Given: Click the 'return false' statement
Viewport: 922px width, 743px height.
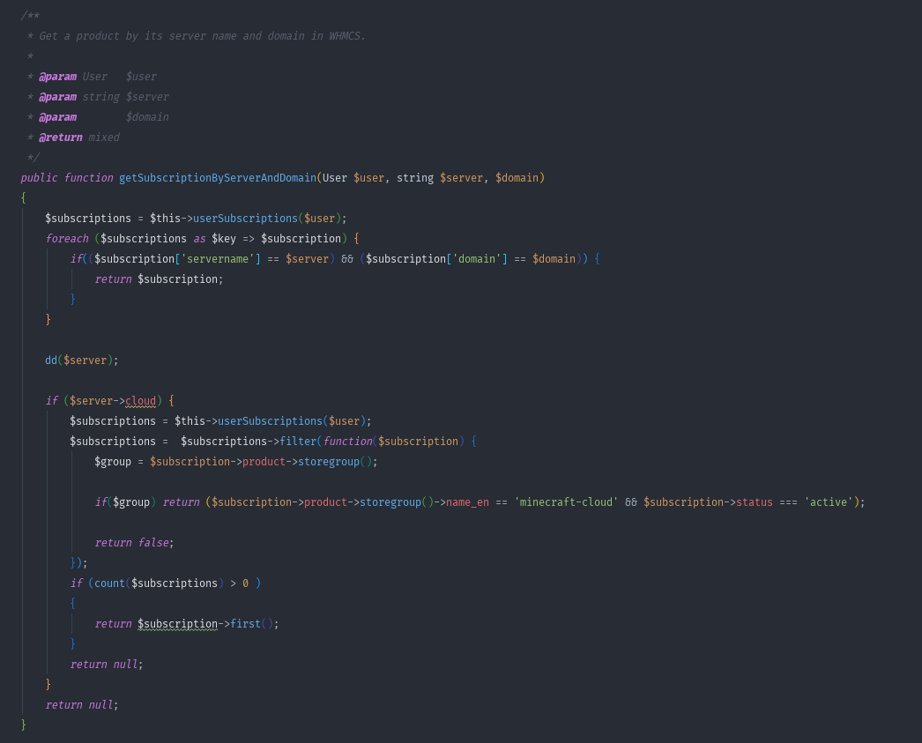Looking at the screenshot, I should click(134, 543).
